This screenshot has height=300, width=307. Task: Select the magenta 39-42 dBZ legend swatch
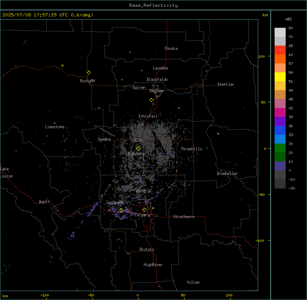click(x=280, y=112)
